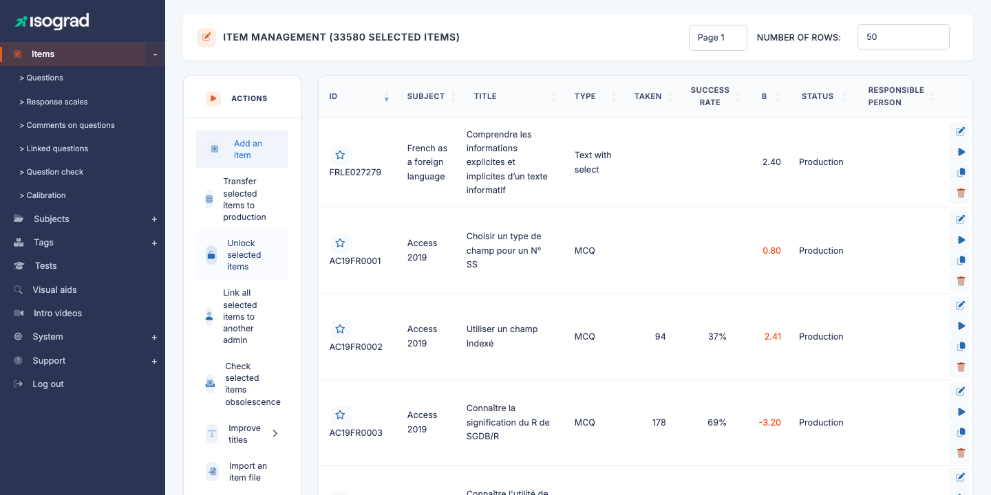Preview item AC19FR0001 with play icon
991x495 pixels.
point(961,240)
